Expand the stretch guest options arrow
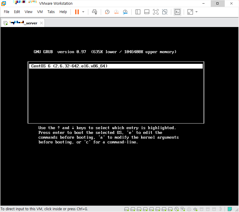 [x=196, y=12]
